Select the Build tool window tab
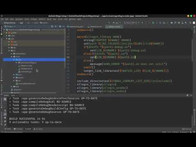The width and height of the screenshot is (196, 147). (x=28, y=129)
